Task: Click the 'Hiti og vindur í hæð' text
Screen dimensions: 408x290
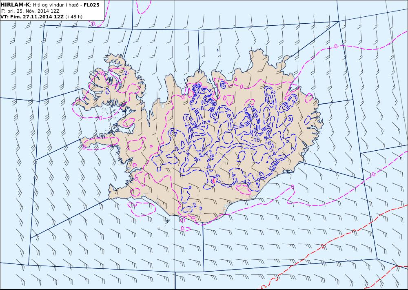Action: pos(55,5)
